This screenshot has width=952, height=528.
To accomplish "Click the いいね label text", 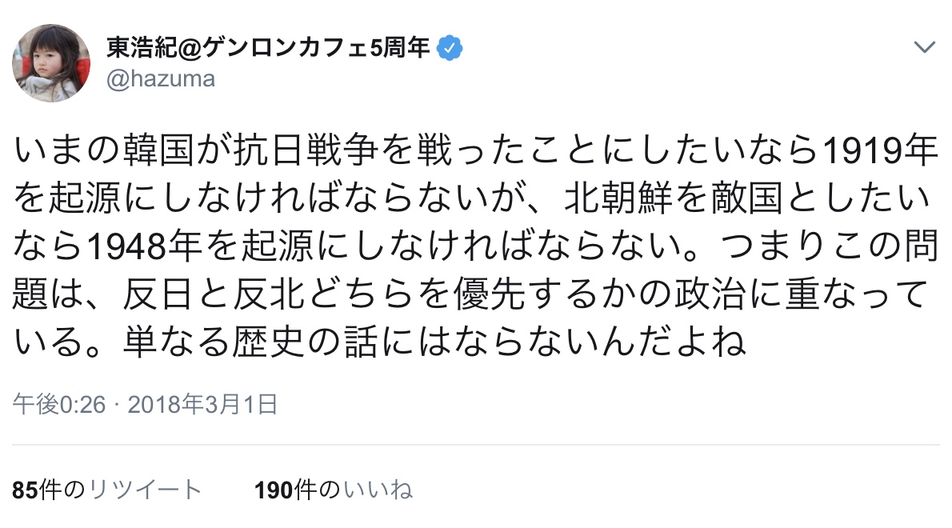I will 377,490.
